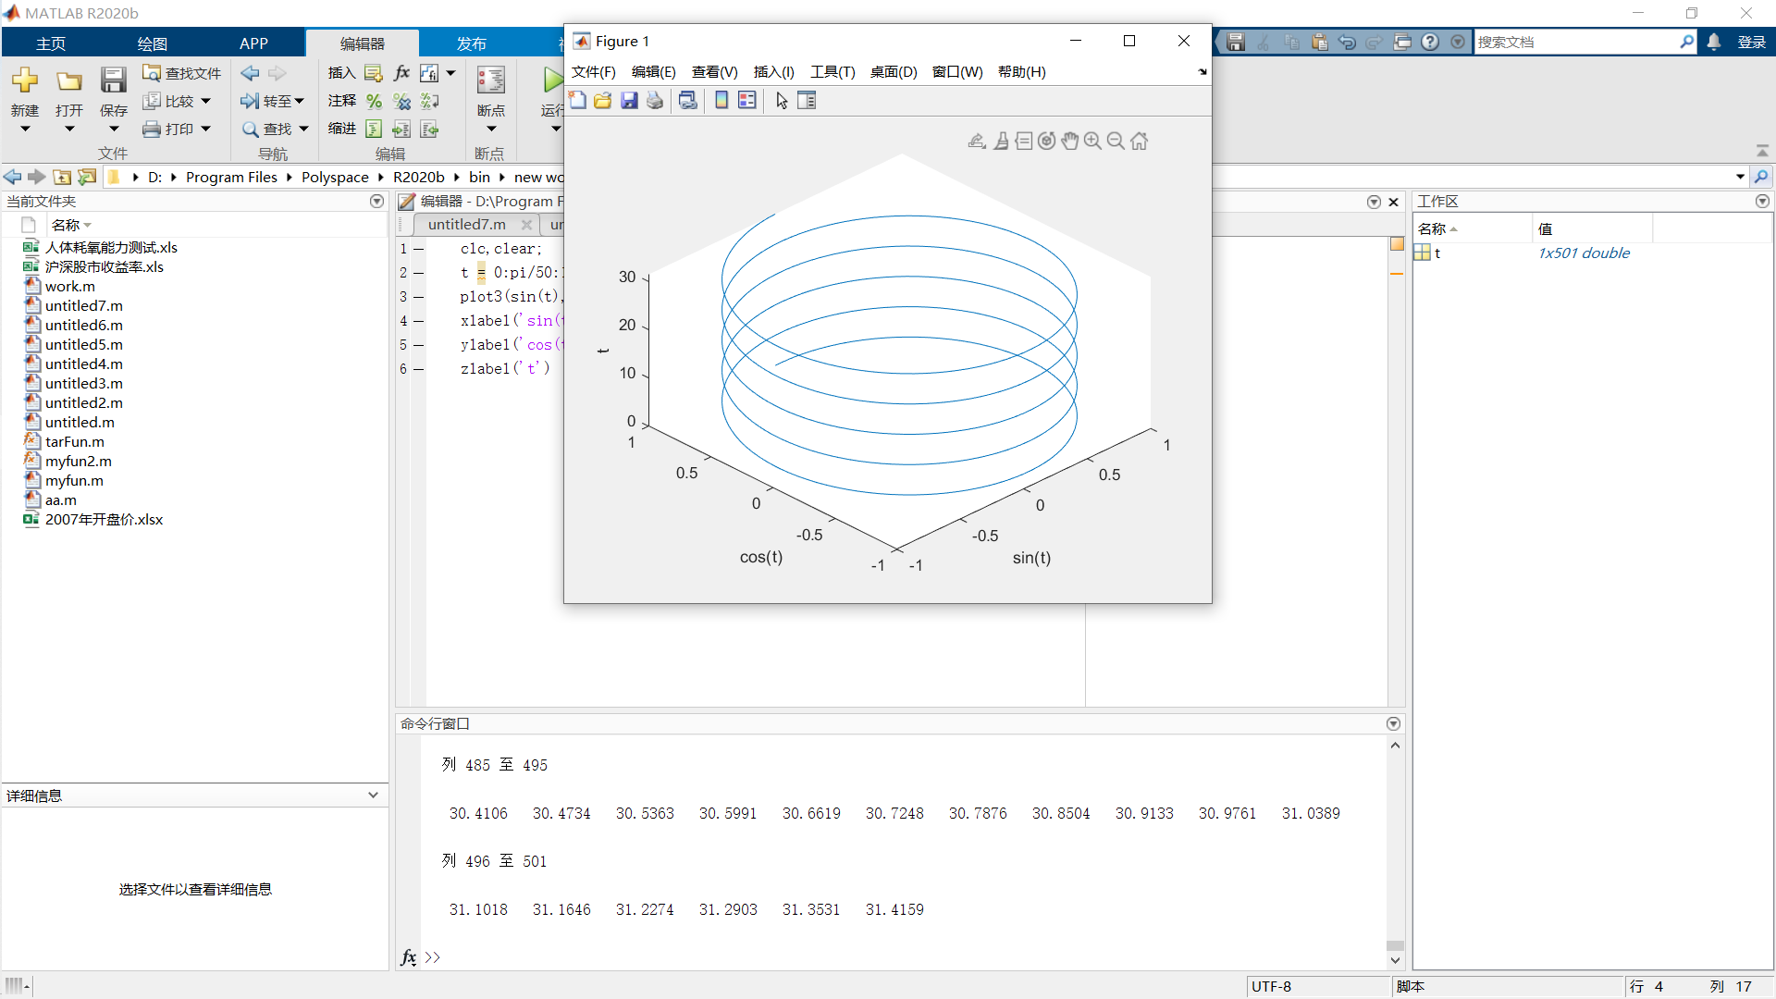Toggle the Pan hand tool
Viewport: 1776px width, 999px height.
pos(1069,141)
